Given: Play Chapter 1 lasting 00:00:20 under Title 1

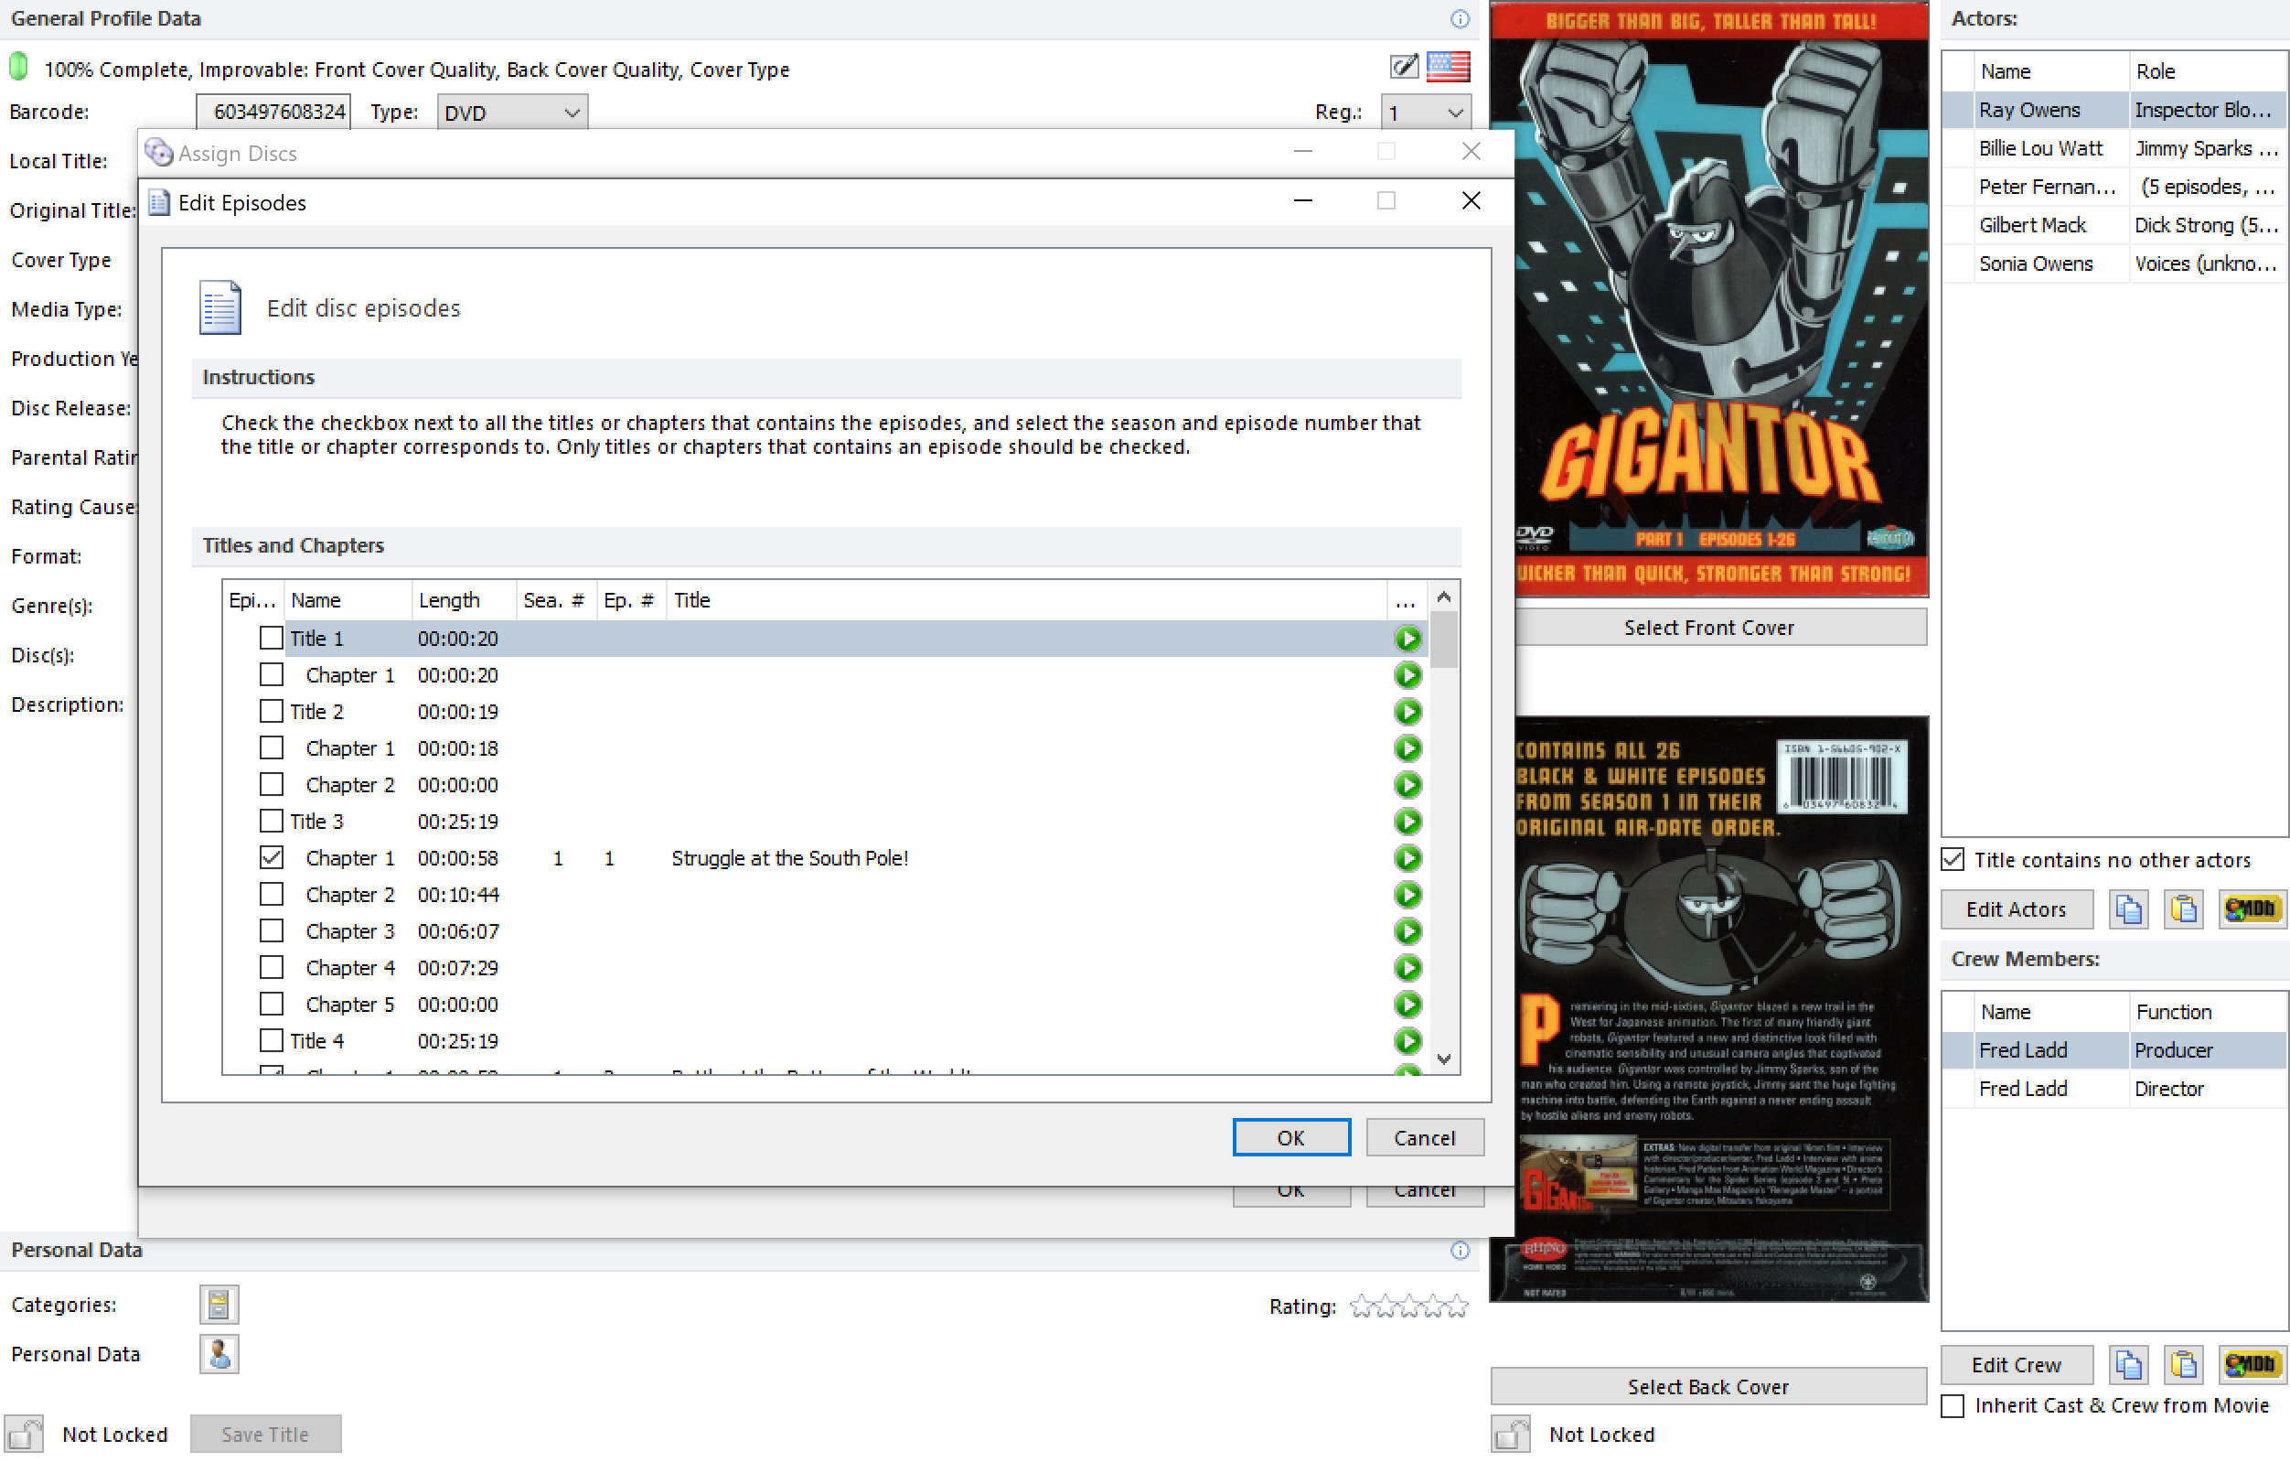Looking at the screenshot, I should coord(1407,675).
